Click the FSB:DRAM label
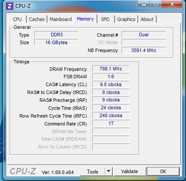 75,77
